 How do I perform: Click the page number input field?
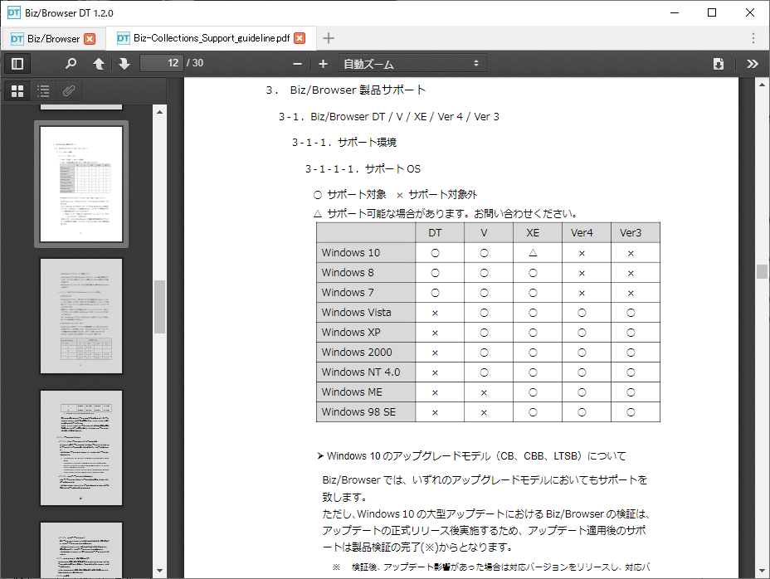point(162,63)
